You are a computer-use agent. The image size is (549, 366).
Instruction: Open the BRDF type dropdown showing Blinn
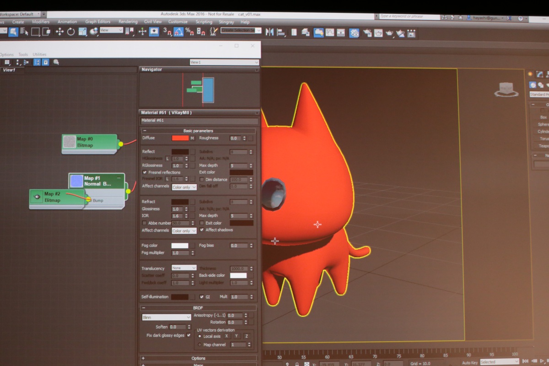166,317
